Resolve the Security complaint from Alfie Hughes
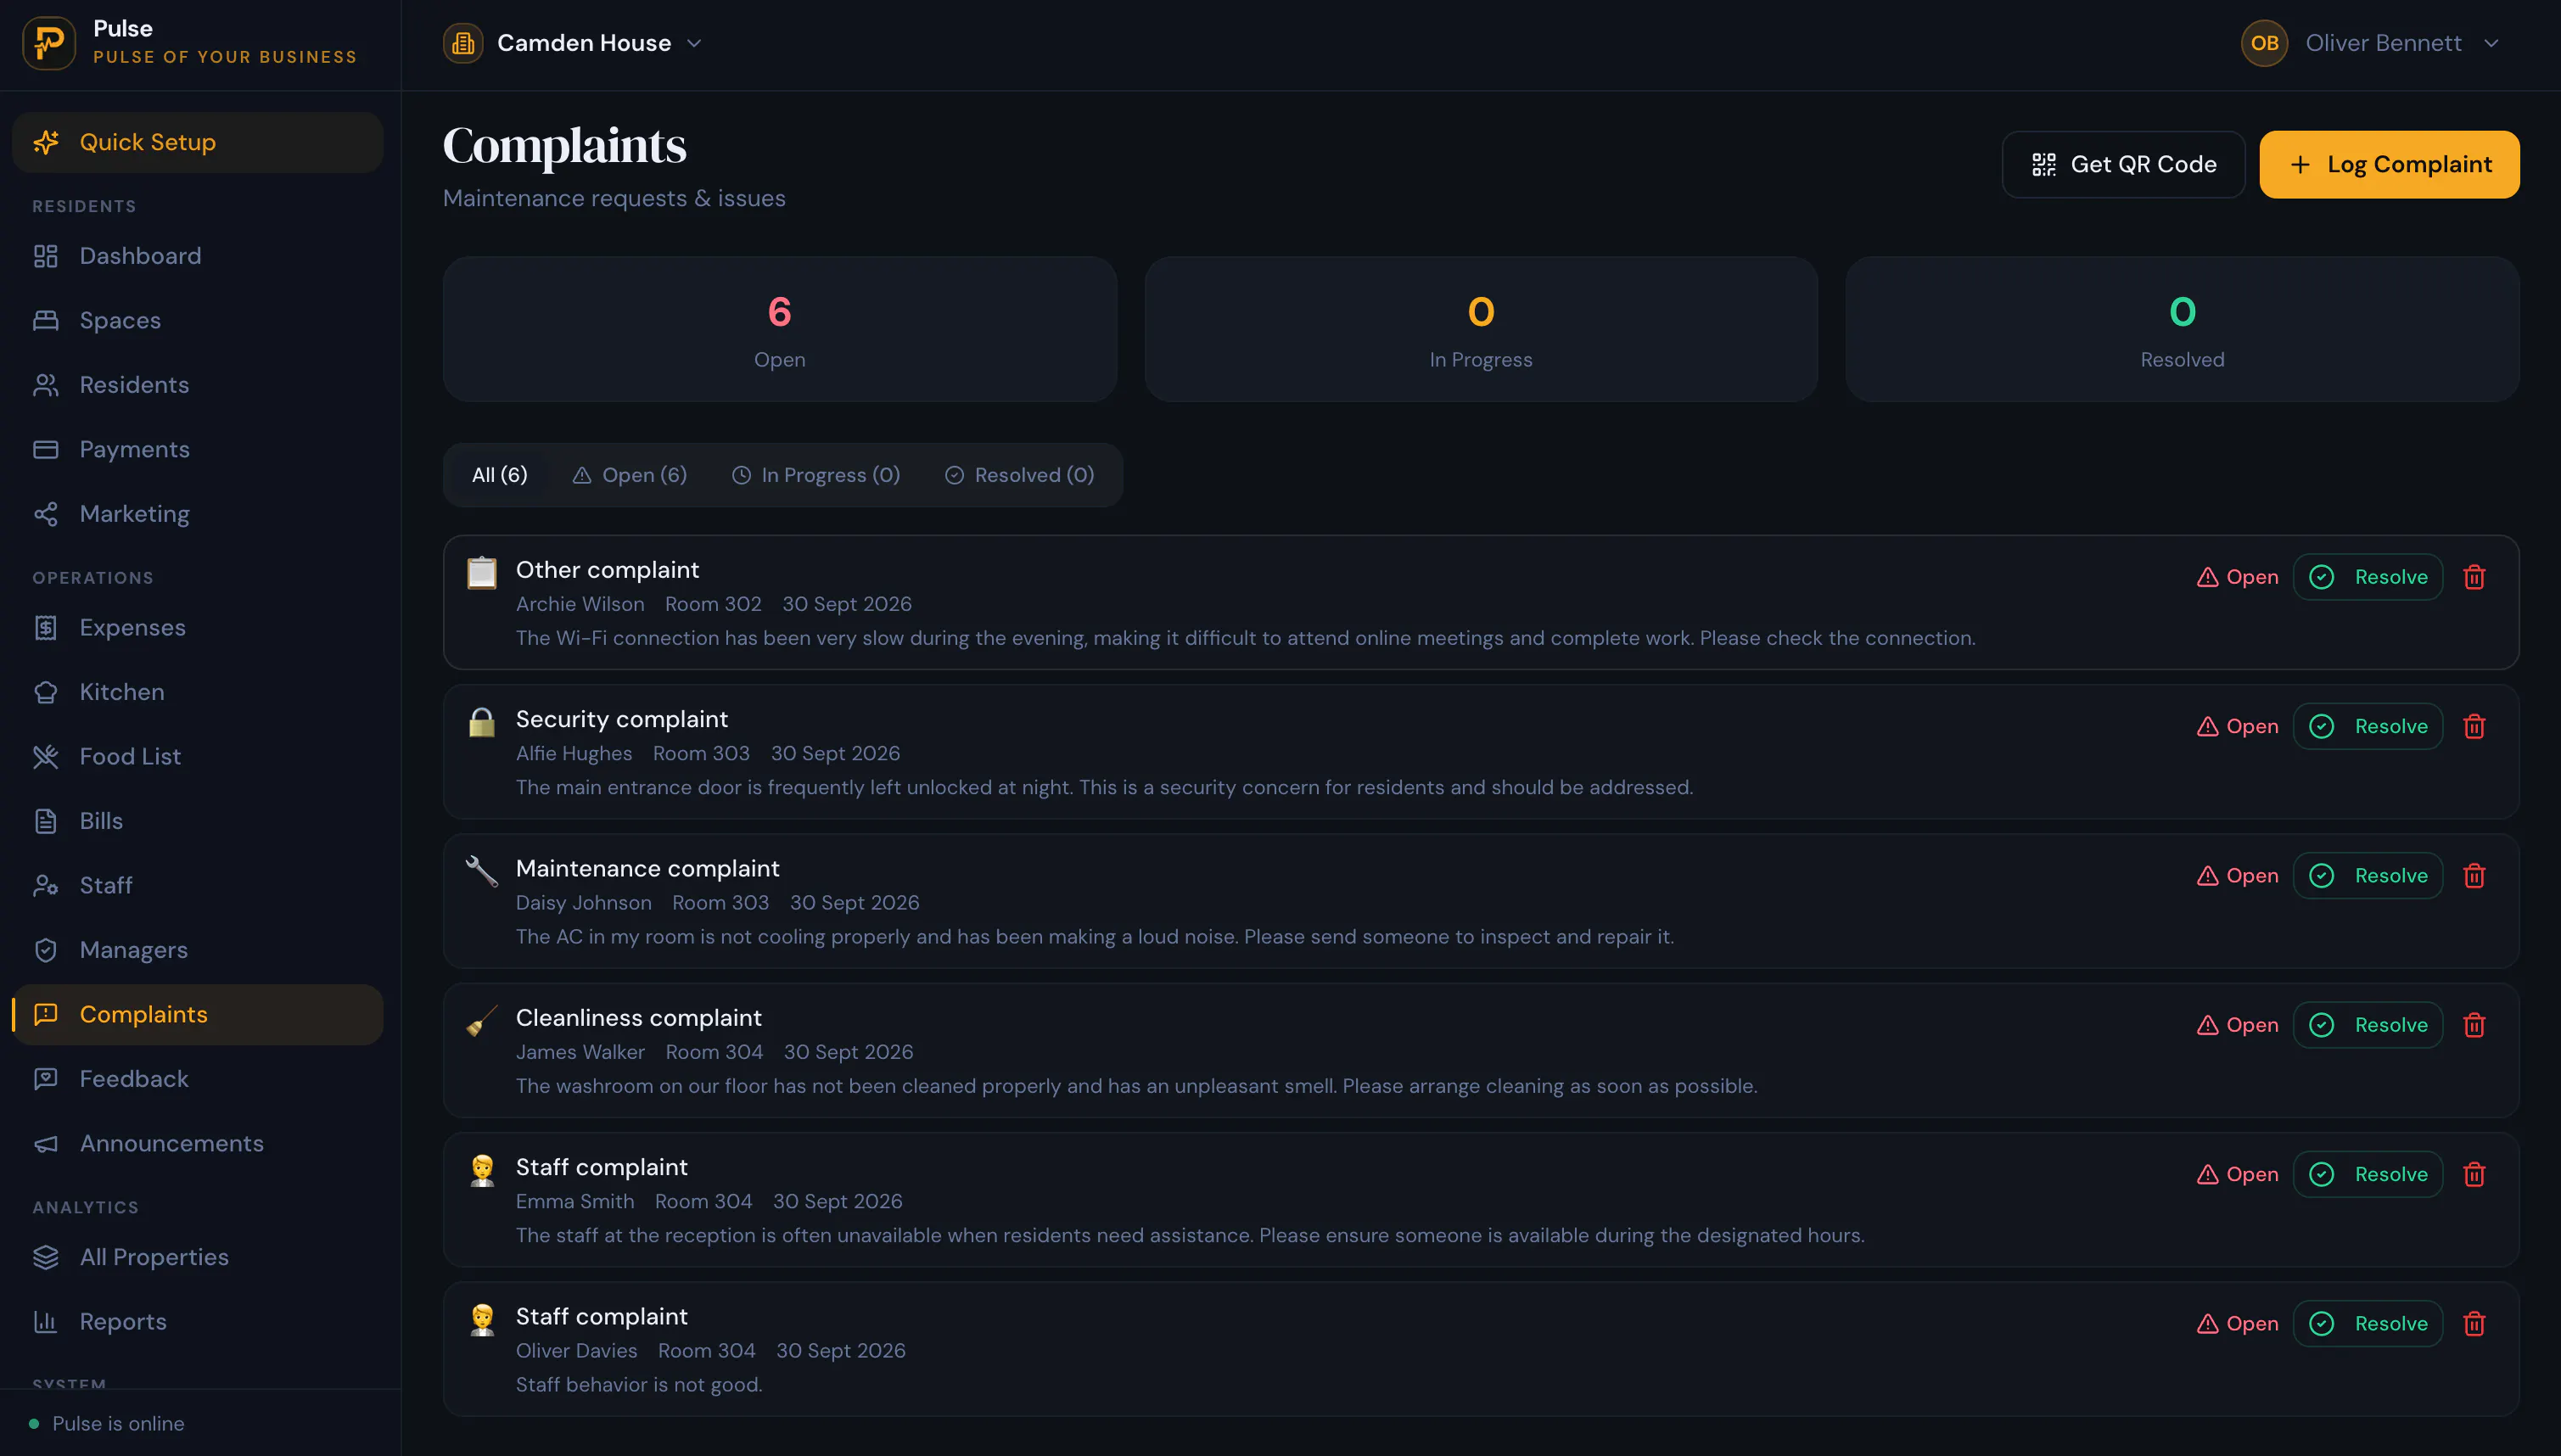This screenshot has width=2561, height=1456. 2367,726
